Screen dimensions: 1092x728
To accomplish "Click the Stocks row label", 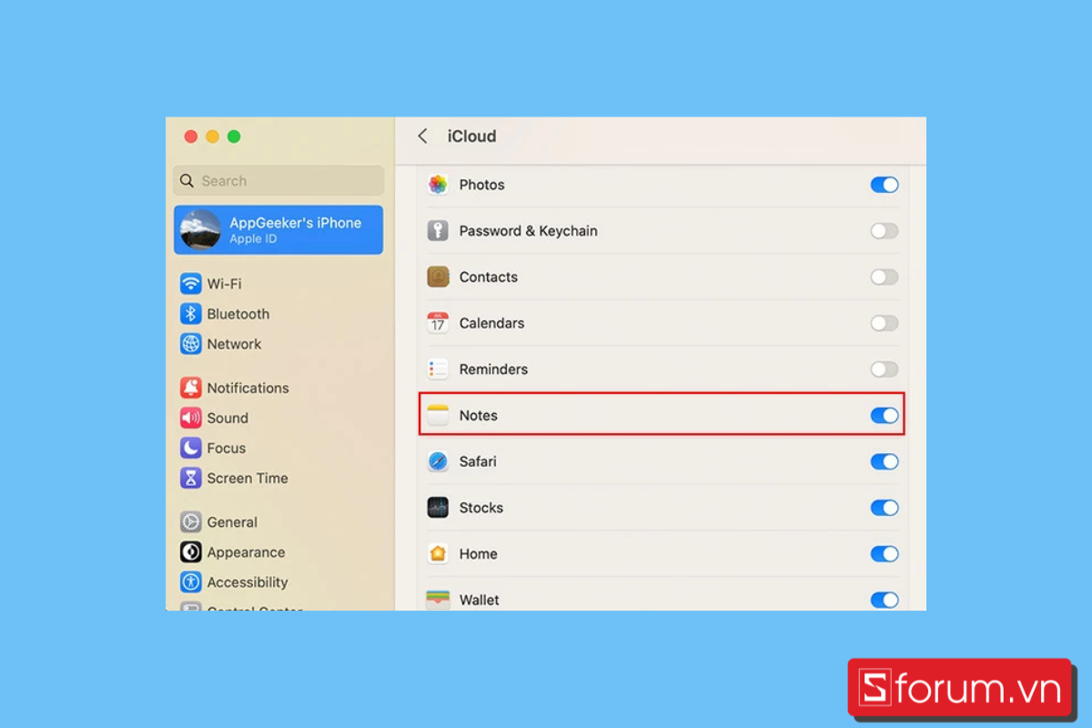I will [480, 508].
